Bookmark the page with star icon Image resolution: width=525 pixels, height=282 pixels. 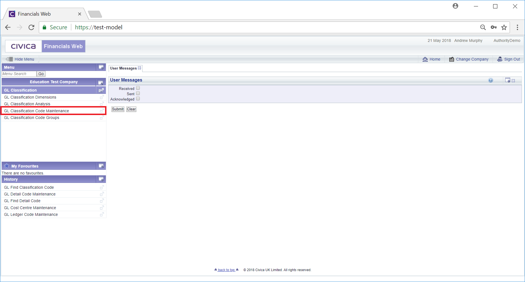[x=504, y=27]
